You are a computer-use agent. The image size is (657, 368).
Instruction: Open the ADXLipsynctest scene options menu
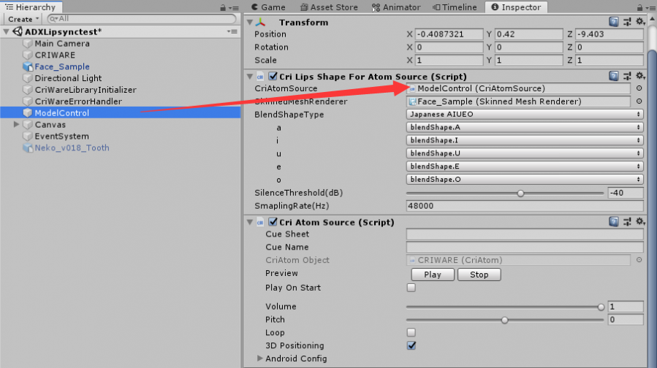[232, 31]
